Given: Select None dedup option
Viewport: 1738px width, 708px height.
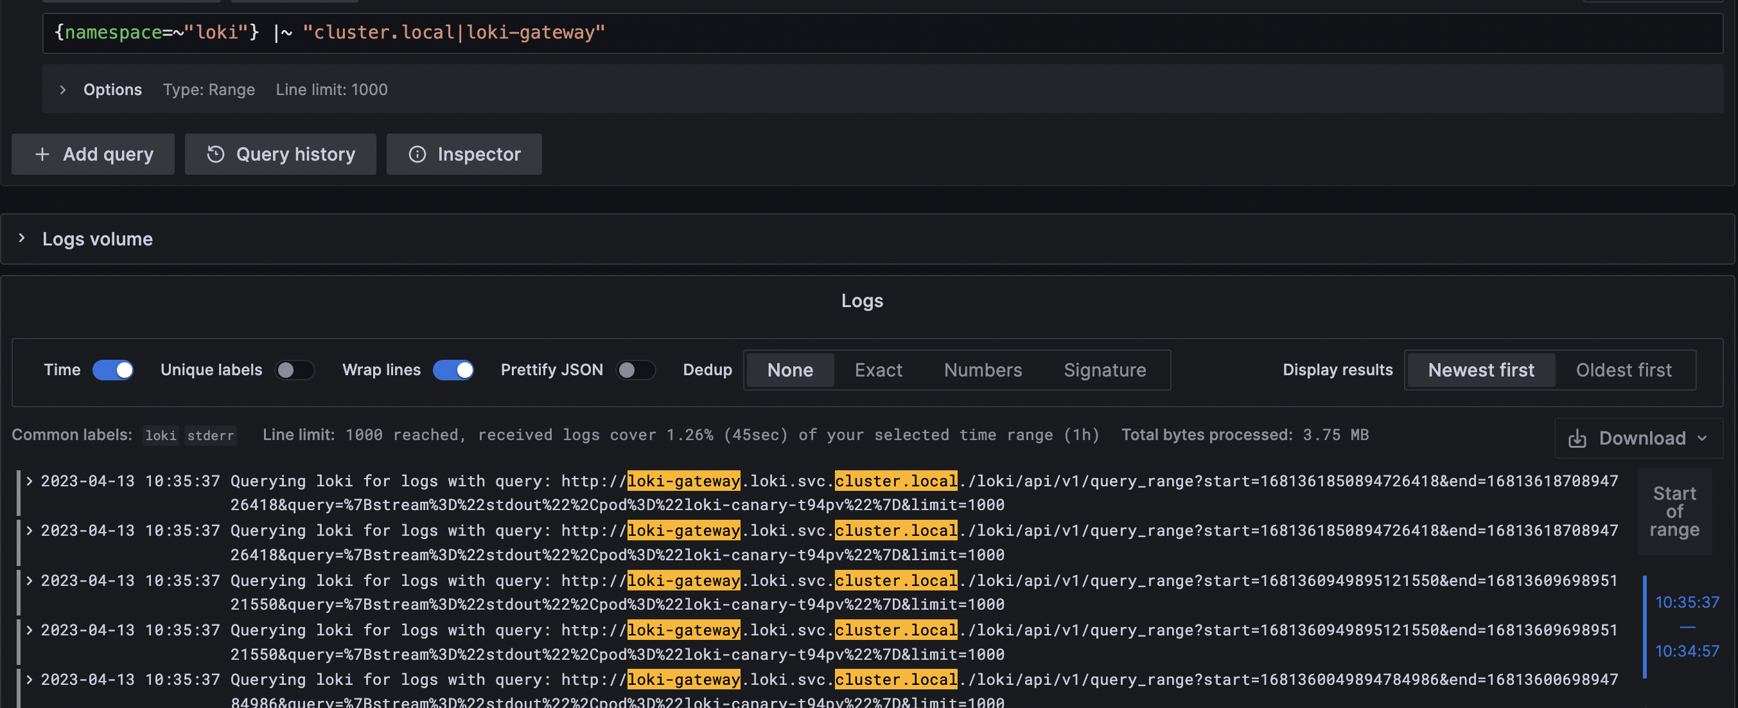Looking at the screenshot, I should click(790, 370).
